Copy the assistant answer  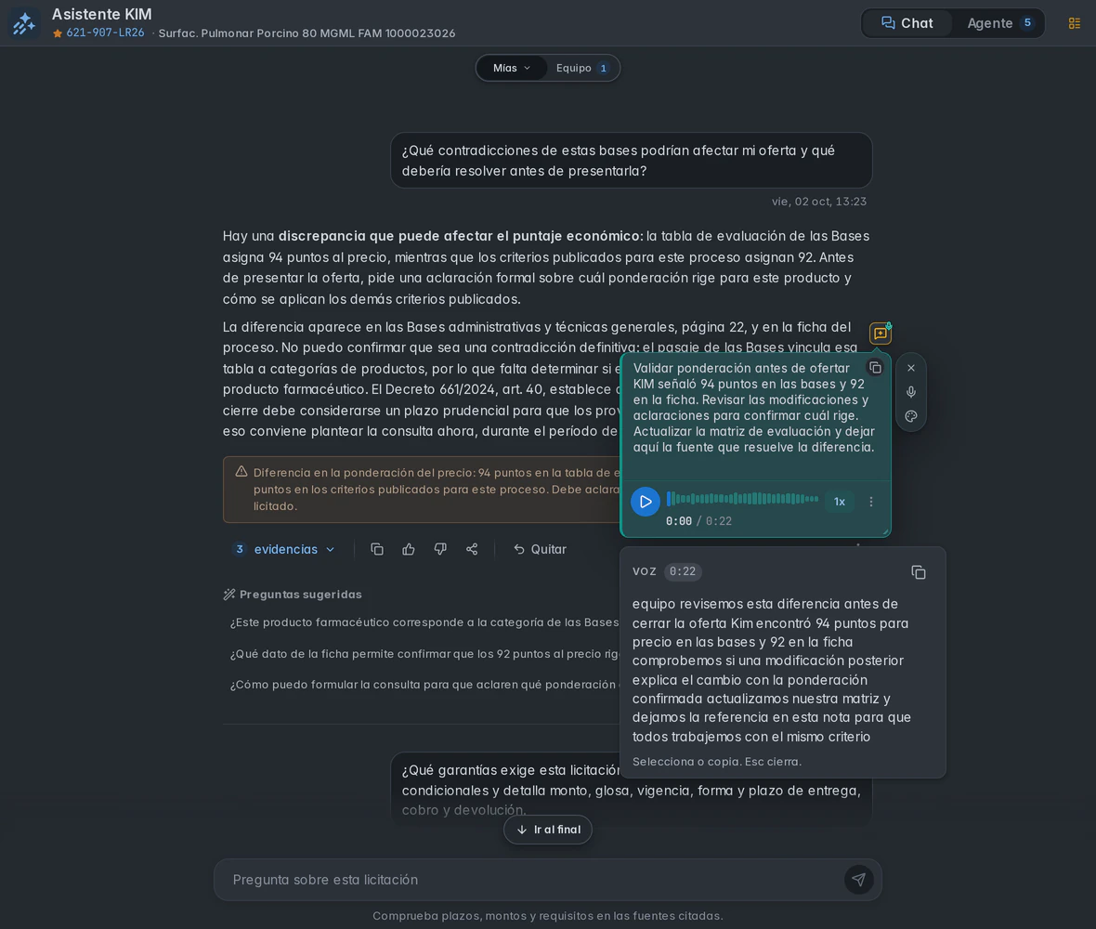(377, 549)
